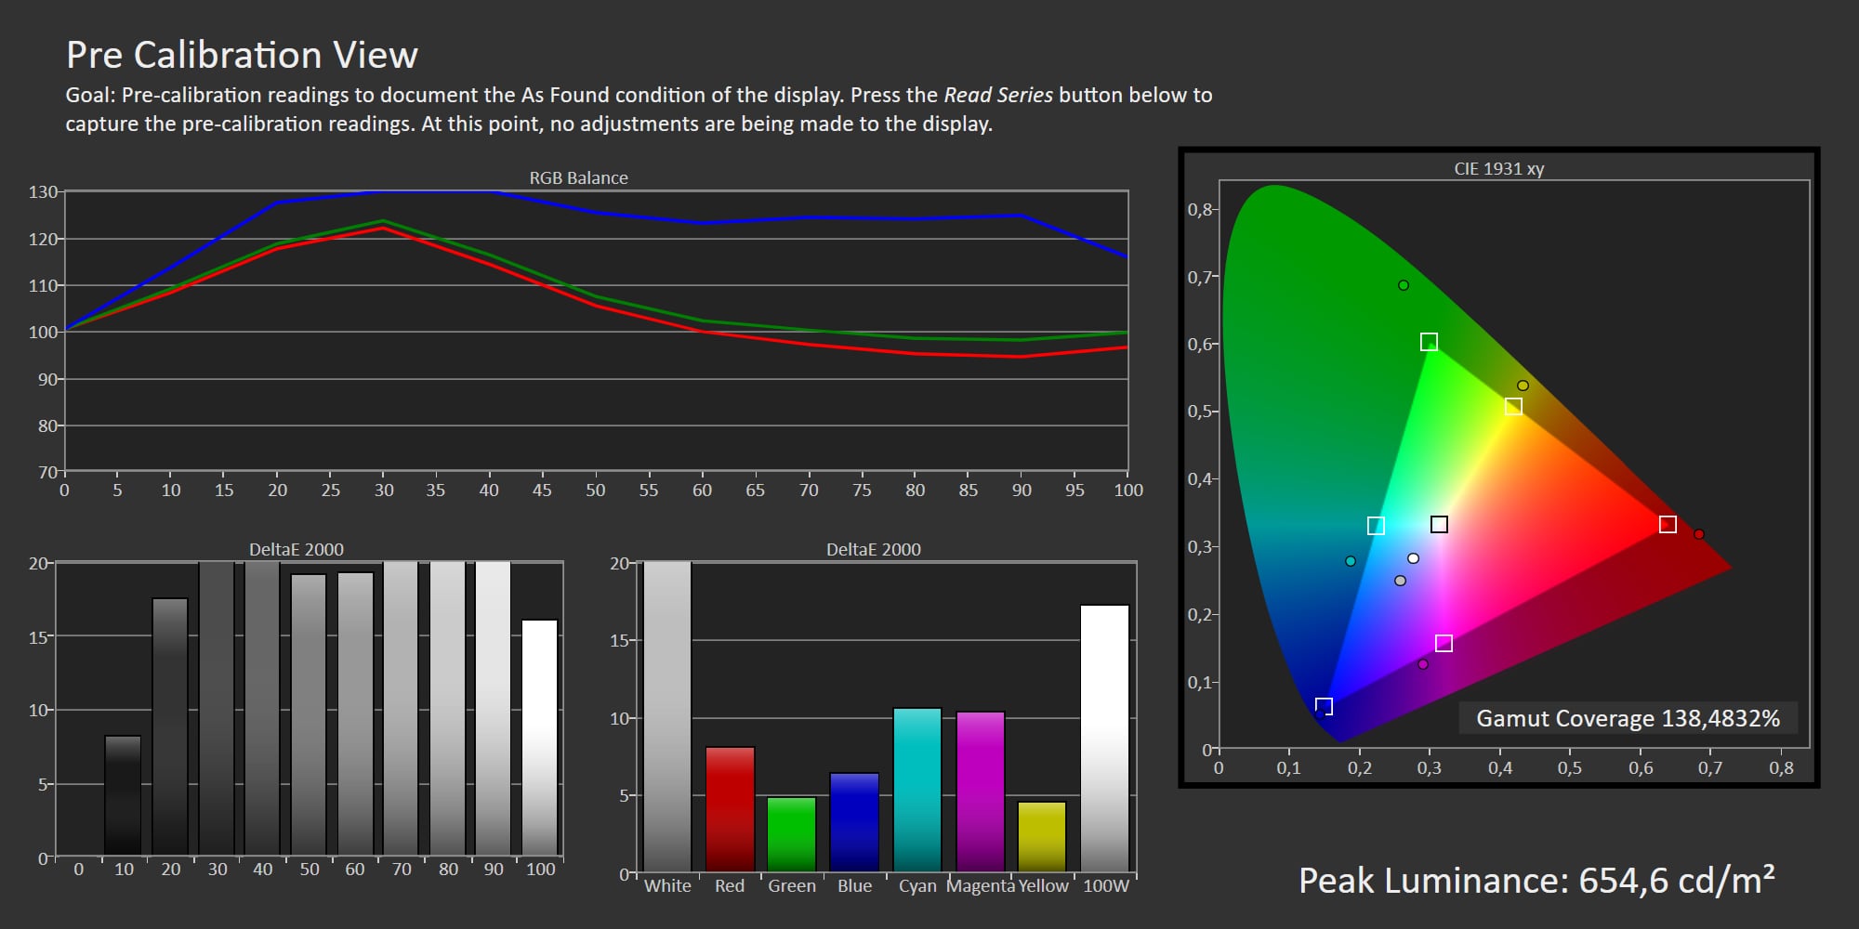
Task: Select the grayscale DeltaE bar at level 50
Action: coord(309,713)
